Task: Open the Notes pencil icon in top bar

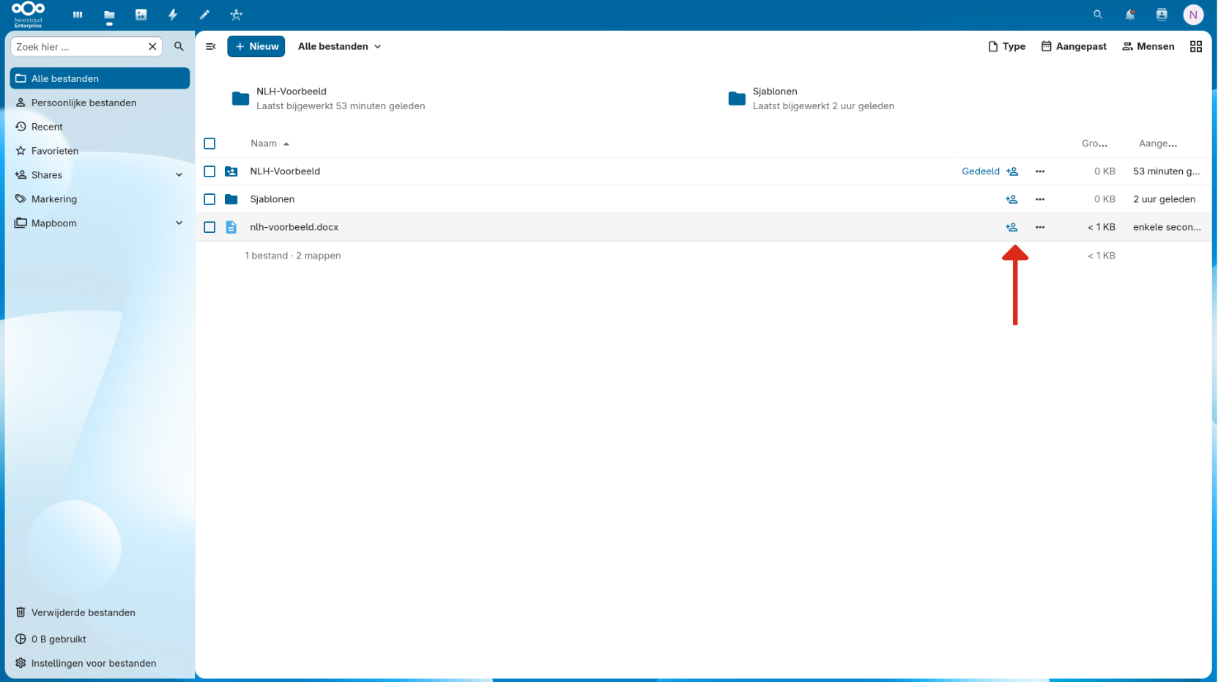Action: tap(204, 15)
